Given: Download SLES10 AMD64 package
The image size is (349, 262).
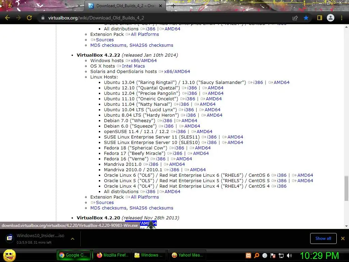Looking at the screenshot, I should pyautogui.click(x=235, y=143).
